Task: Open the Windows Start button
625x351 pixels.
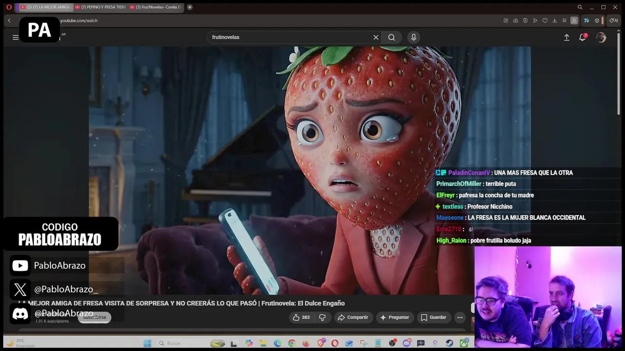Action: [147, 343]
